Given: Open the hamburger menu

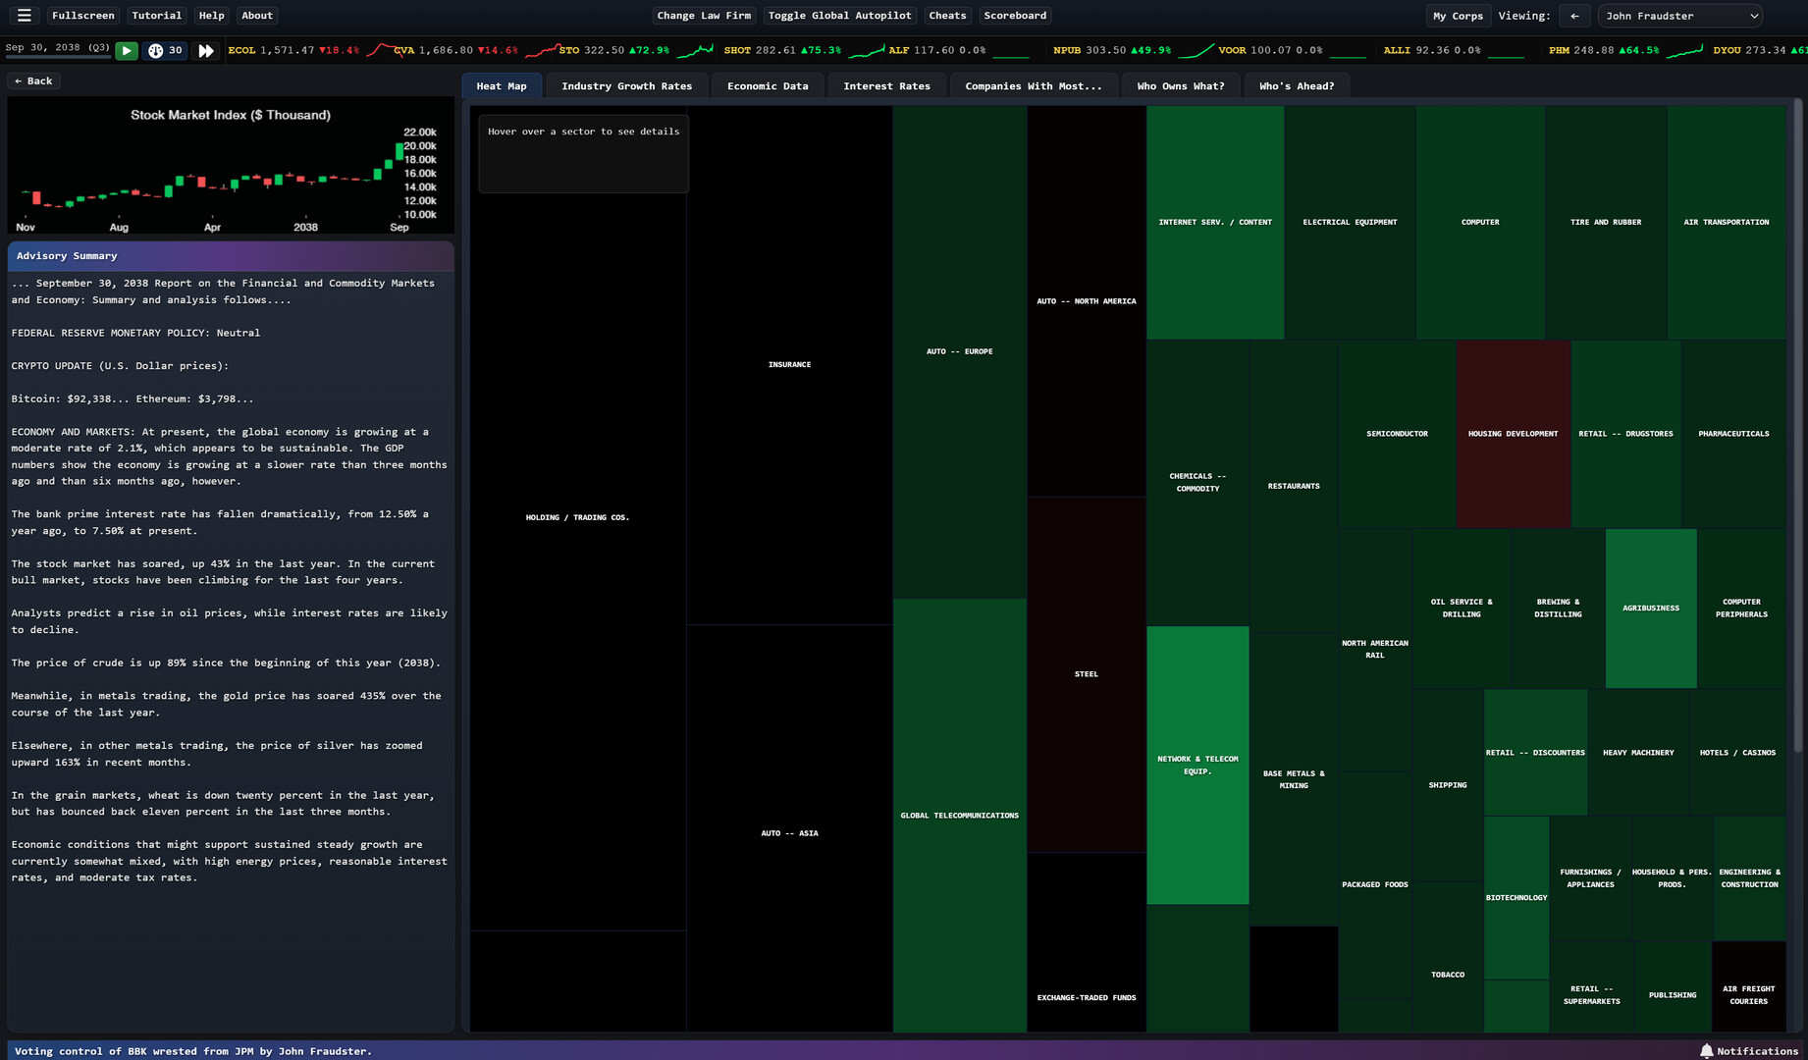Looking at the screenshot, I should point(25,16).
